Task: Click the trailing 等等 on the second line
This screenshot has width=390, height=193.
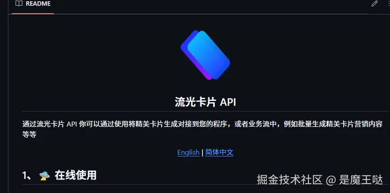Action: (x=30, y=134)
